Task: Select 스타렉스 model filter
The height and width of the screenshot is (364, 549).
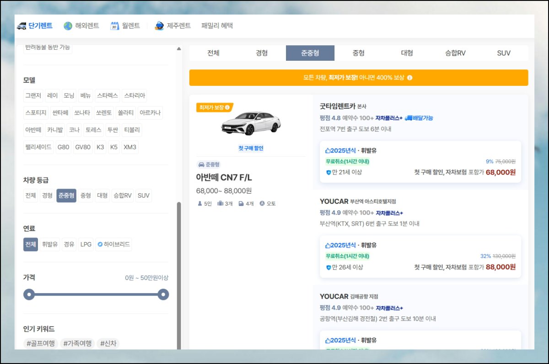Action: coord(108,95)
